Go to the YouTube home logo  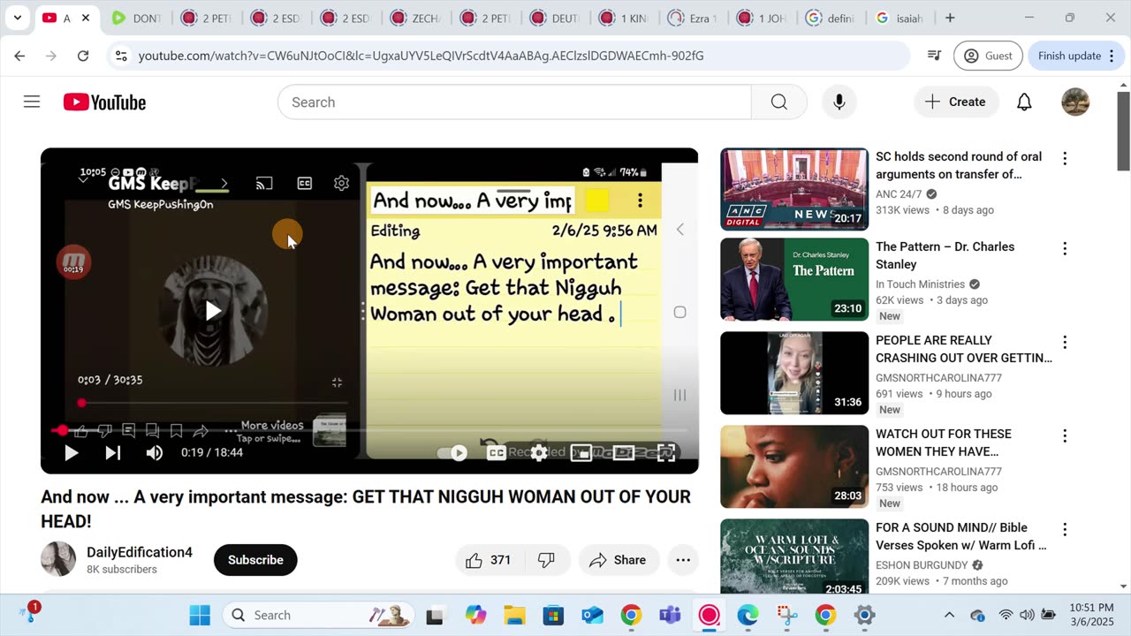click(104, 102)
